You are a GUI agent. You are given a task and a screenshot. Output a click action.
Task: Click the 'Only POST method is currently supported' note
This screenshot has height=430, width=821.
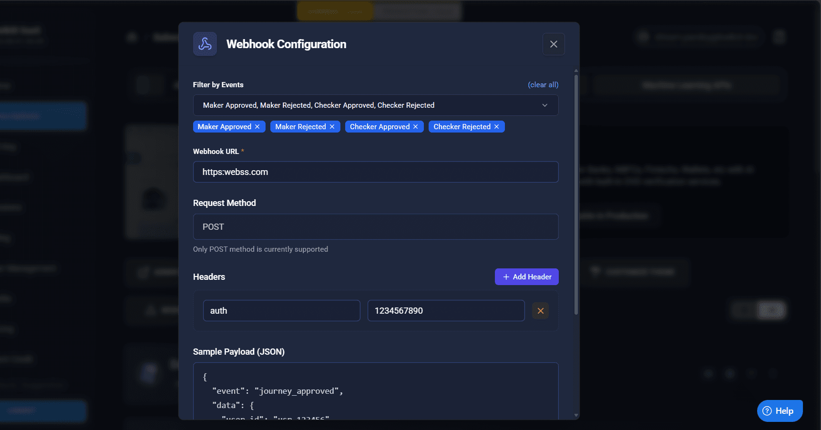point(260,249)
